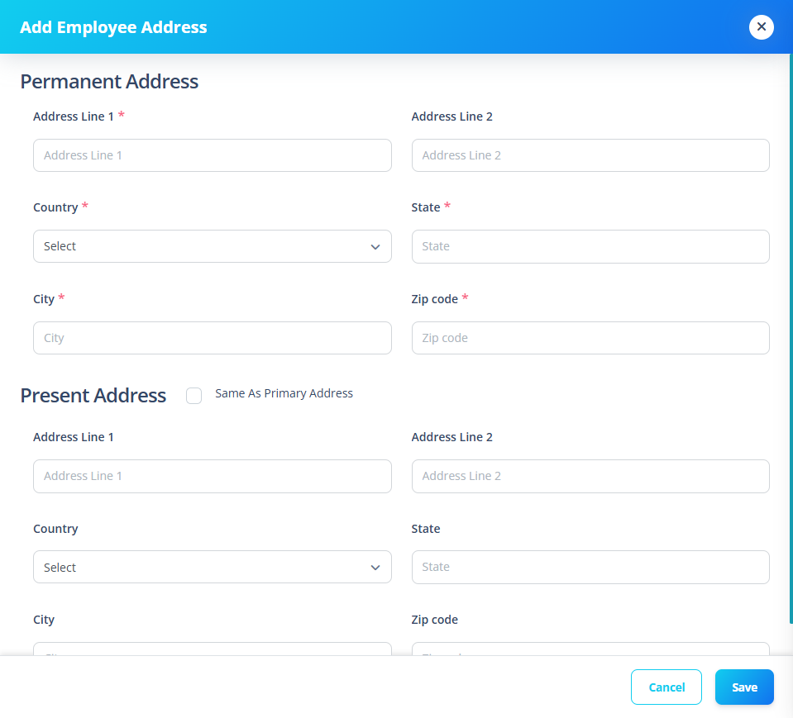This screenshot has height=718, width=793.
Task: Focus the Permanent Address Line 2 field
Action: (x=590, y=155)
